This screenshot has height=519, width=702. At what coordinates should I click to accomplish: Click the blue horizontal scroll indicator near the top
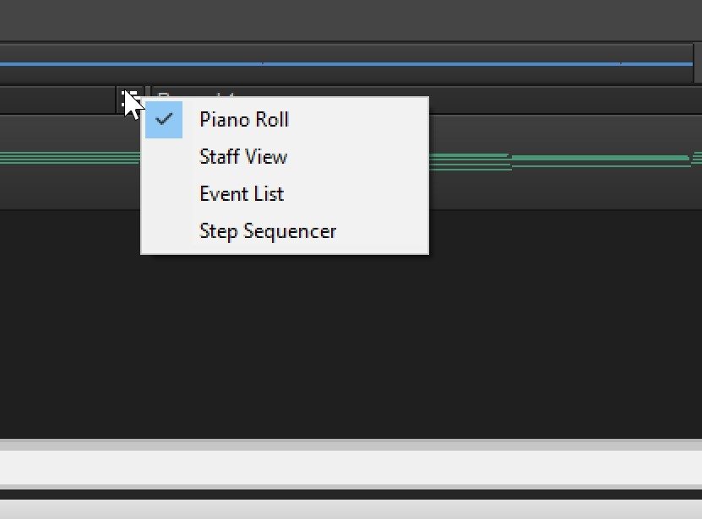[x=351, y=60]
